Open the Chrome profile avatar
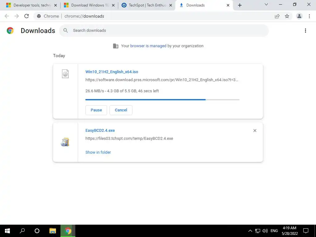 click(299, 16)
